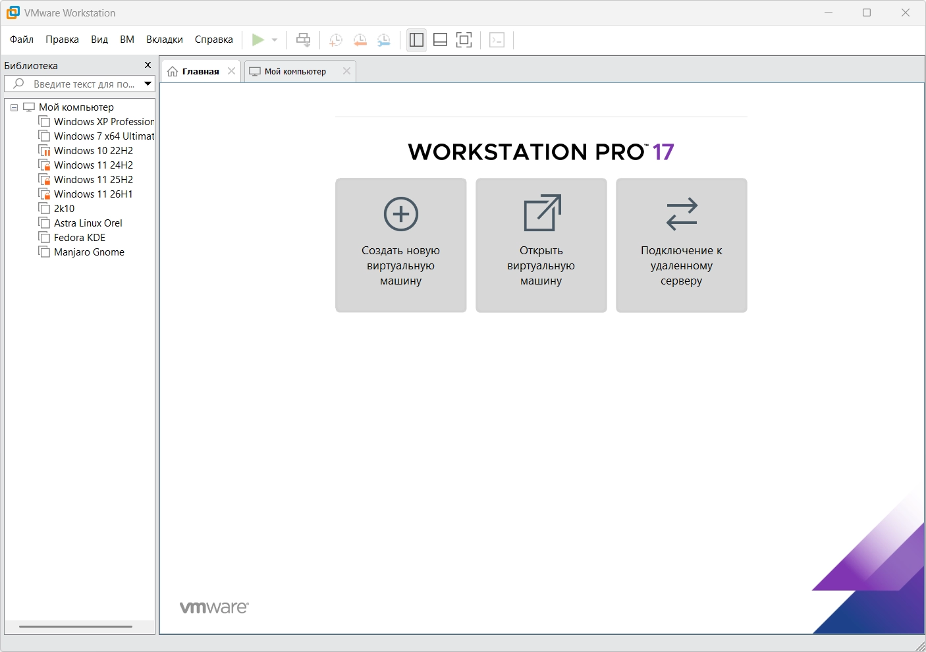The height and width of the screenshot is (652, 926).
Task: Open the library search filter dropdown
Action: (148, 84)
